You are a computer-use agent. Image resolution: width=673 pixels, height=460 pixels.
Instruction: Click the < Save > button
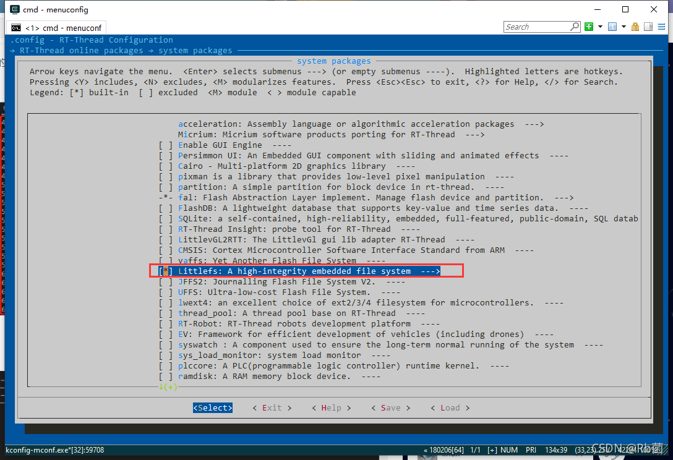tap(390, 408)
